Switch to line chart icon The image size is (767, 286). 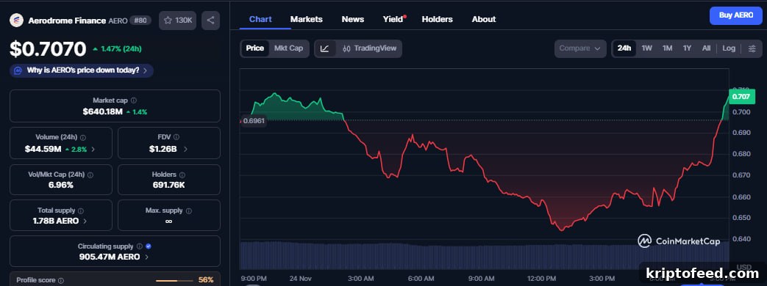point(325,49)
